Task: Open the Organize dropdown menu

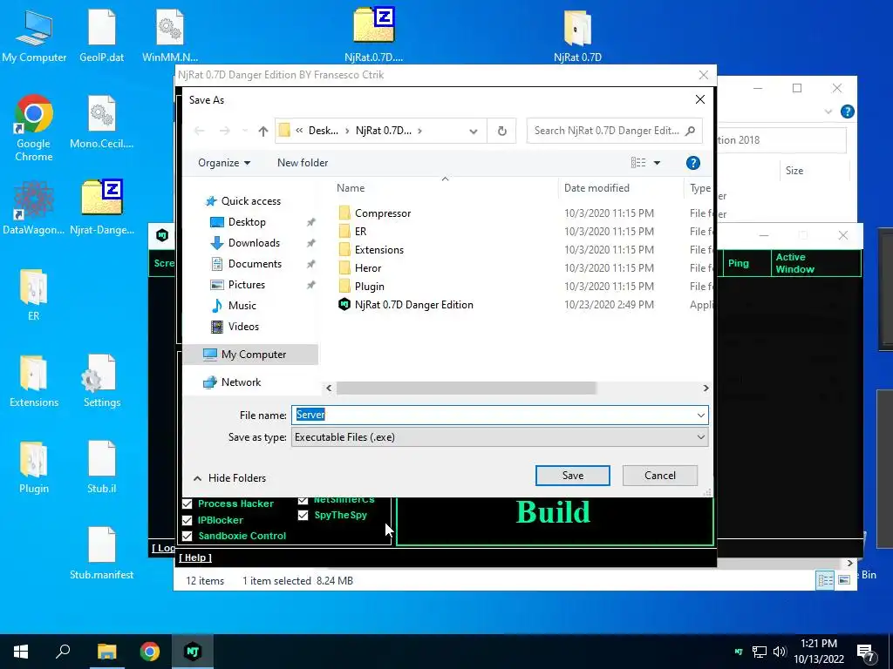Action: [x=224, y=163]
